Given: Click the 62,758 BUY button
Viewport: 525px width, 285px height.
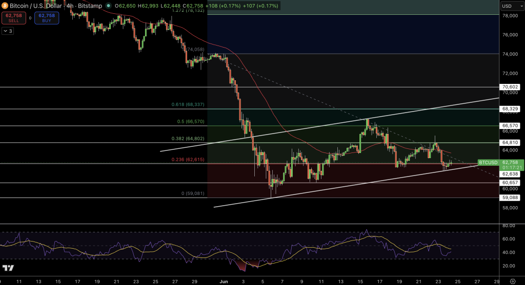Looking at the screenshot, I should point(47,18).
